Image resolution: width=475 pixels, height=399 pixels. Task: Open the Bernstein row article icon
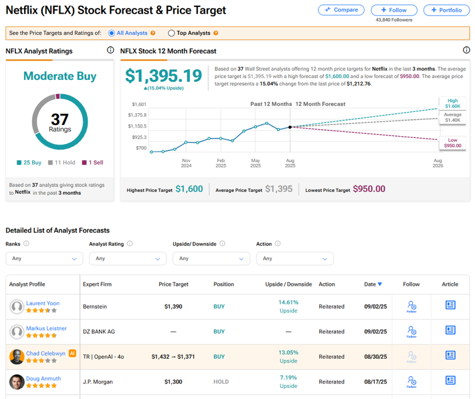(x=450, y=305)
